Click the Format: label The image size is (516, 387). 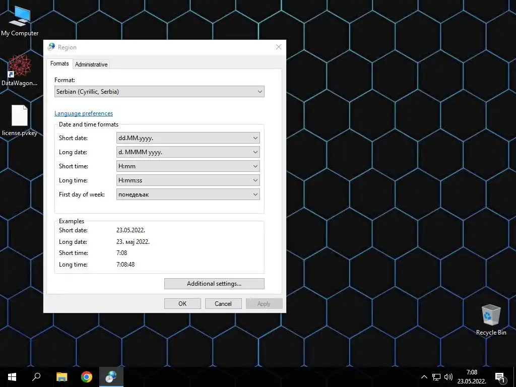click(64, 80)
